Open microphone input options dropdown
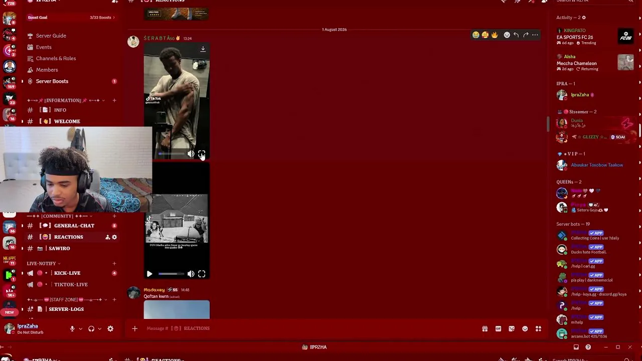The image size is (642, 361). (x=80, y=329)
